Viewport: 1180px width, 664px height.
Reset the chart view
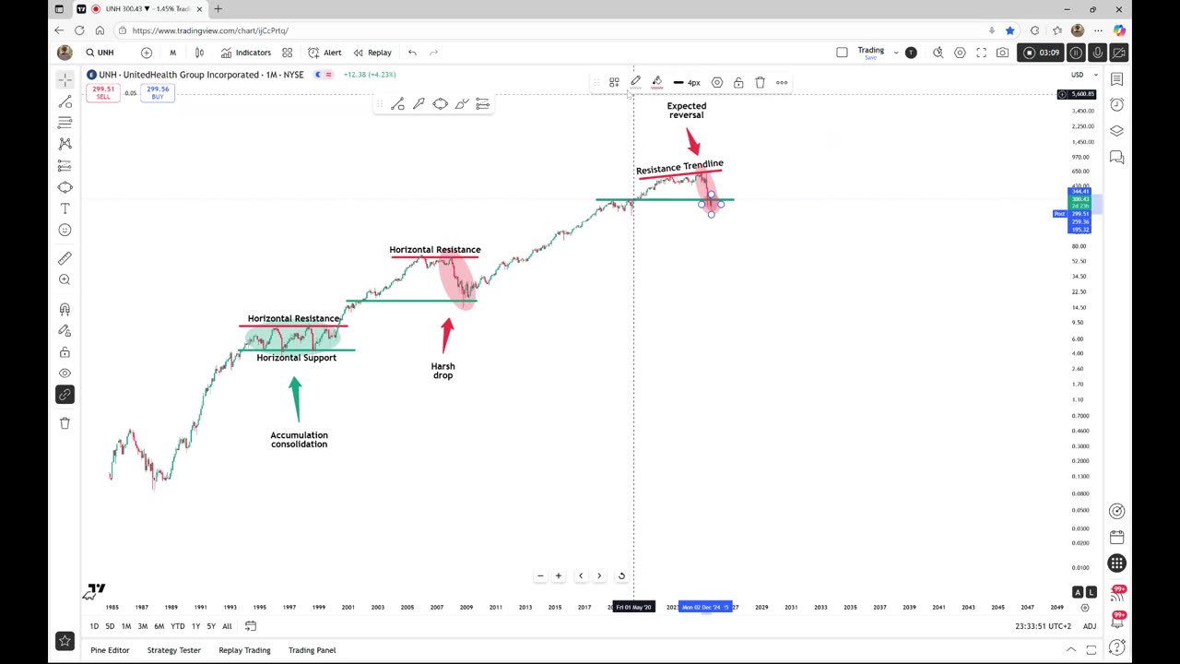[621, 576]
